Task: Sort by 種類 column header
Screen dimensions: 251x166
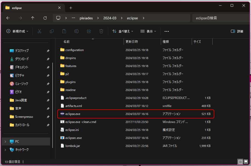Action: 166,41
